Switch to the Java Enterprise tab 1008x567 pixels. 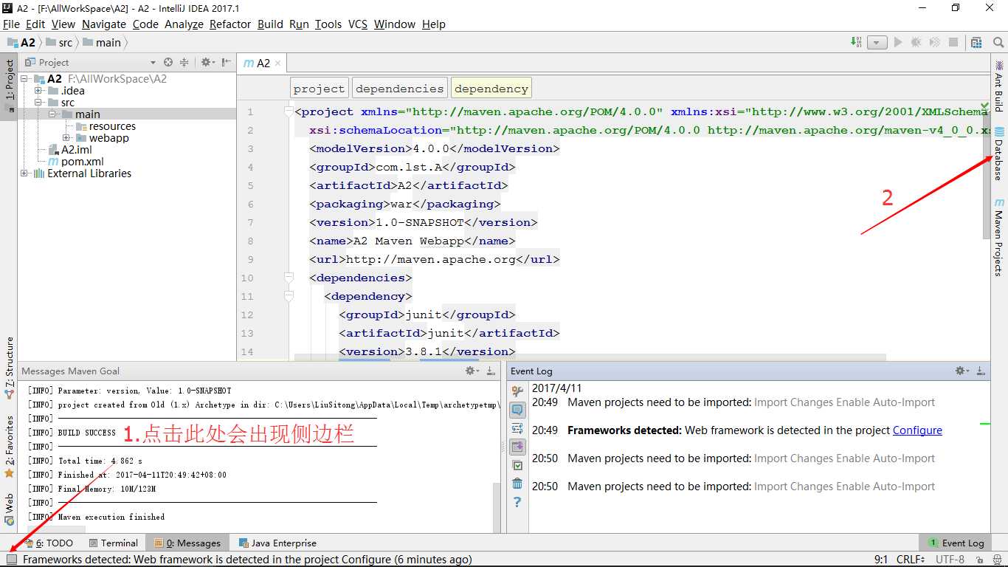click(x=277, y=543)
